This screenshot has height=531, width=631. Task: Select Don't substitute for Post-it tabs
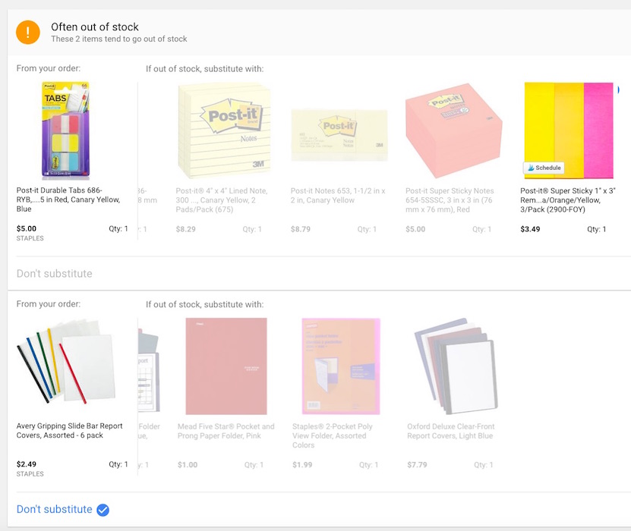[x=55, y=274]
